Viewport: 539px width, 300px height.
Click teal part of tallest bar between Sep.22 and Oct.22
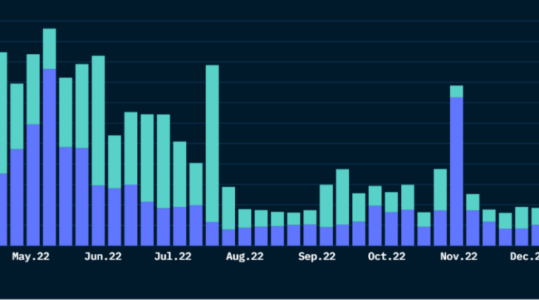pos(342,196)
